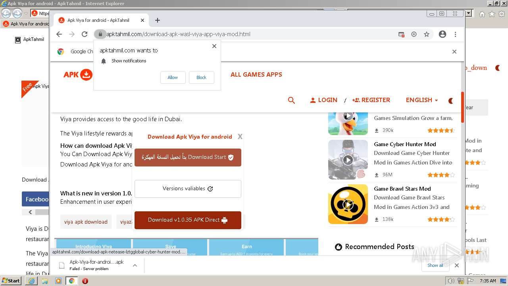This screenshot has height=286, width=508.
Task: Click the Chrome address bar URL
Action: pos(178,34)
